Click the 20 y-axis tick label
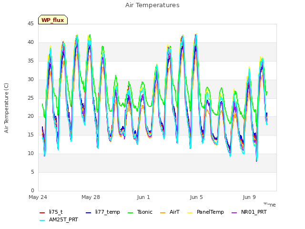This screenshot has width=305, height=229. click(x=30, y=116)
